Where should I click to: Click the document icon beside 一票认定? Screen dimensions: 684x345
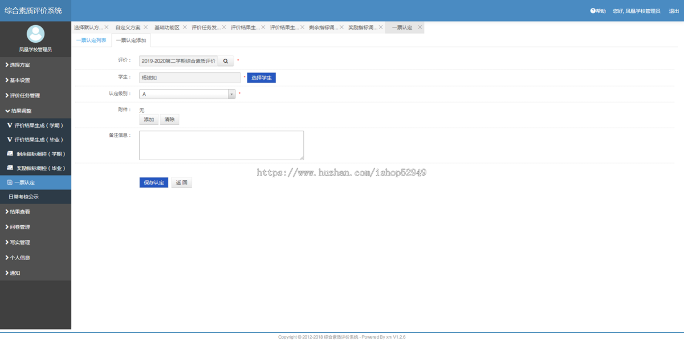pyautogui.click(x=10, y=182)
